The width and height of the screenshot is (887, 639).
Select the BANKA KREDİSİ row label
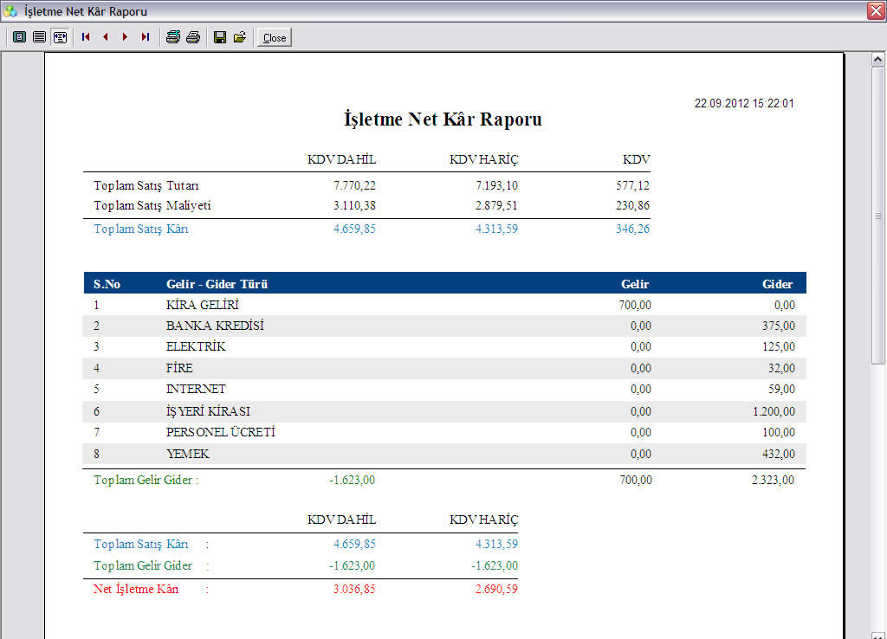click(215, 326)
